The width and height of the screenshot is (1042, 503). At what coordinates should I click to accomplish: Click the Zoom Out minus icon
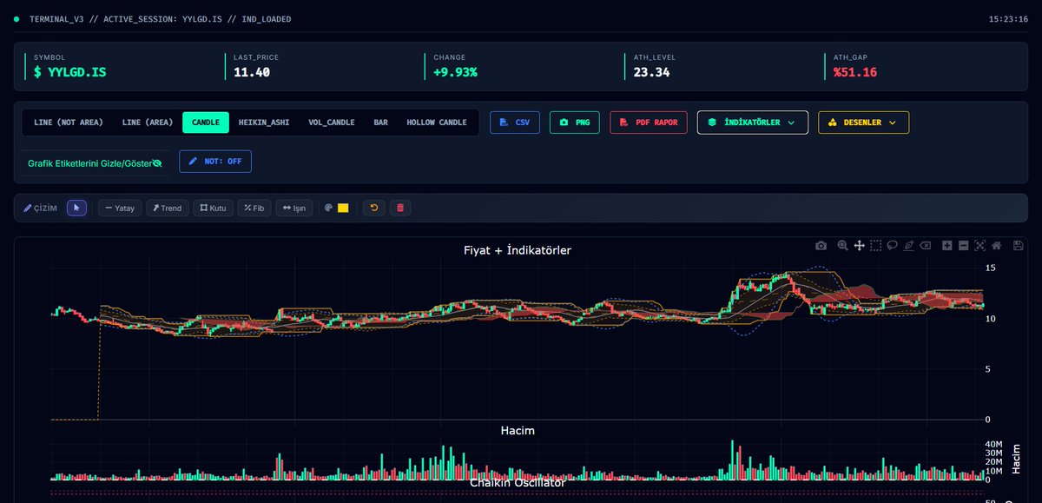tap(964, 246)
